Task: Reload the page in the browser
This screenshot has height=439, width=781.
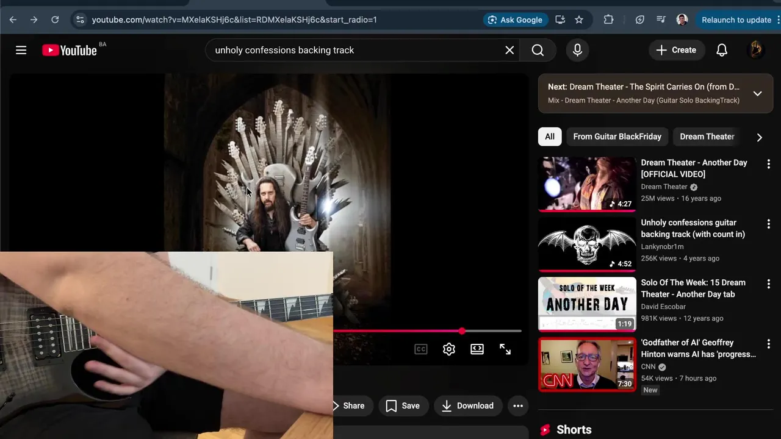Action: click(x=55, y=20)
